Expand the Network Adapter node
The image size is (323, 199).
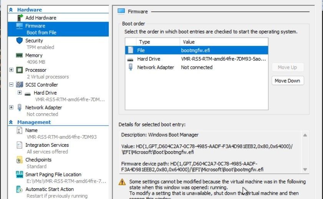(x=11, y=107)
